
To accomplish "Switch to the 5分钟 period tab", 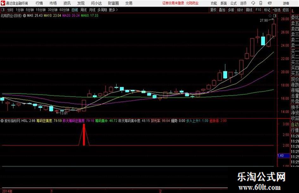I will pyautogui.click(x=30, y=10).
